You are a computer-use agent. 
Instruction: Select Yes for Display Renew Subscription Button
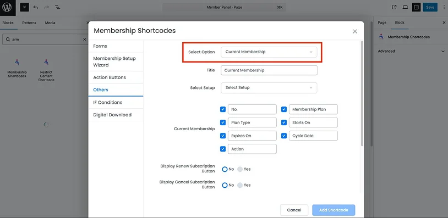(240, 169)
